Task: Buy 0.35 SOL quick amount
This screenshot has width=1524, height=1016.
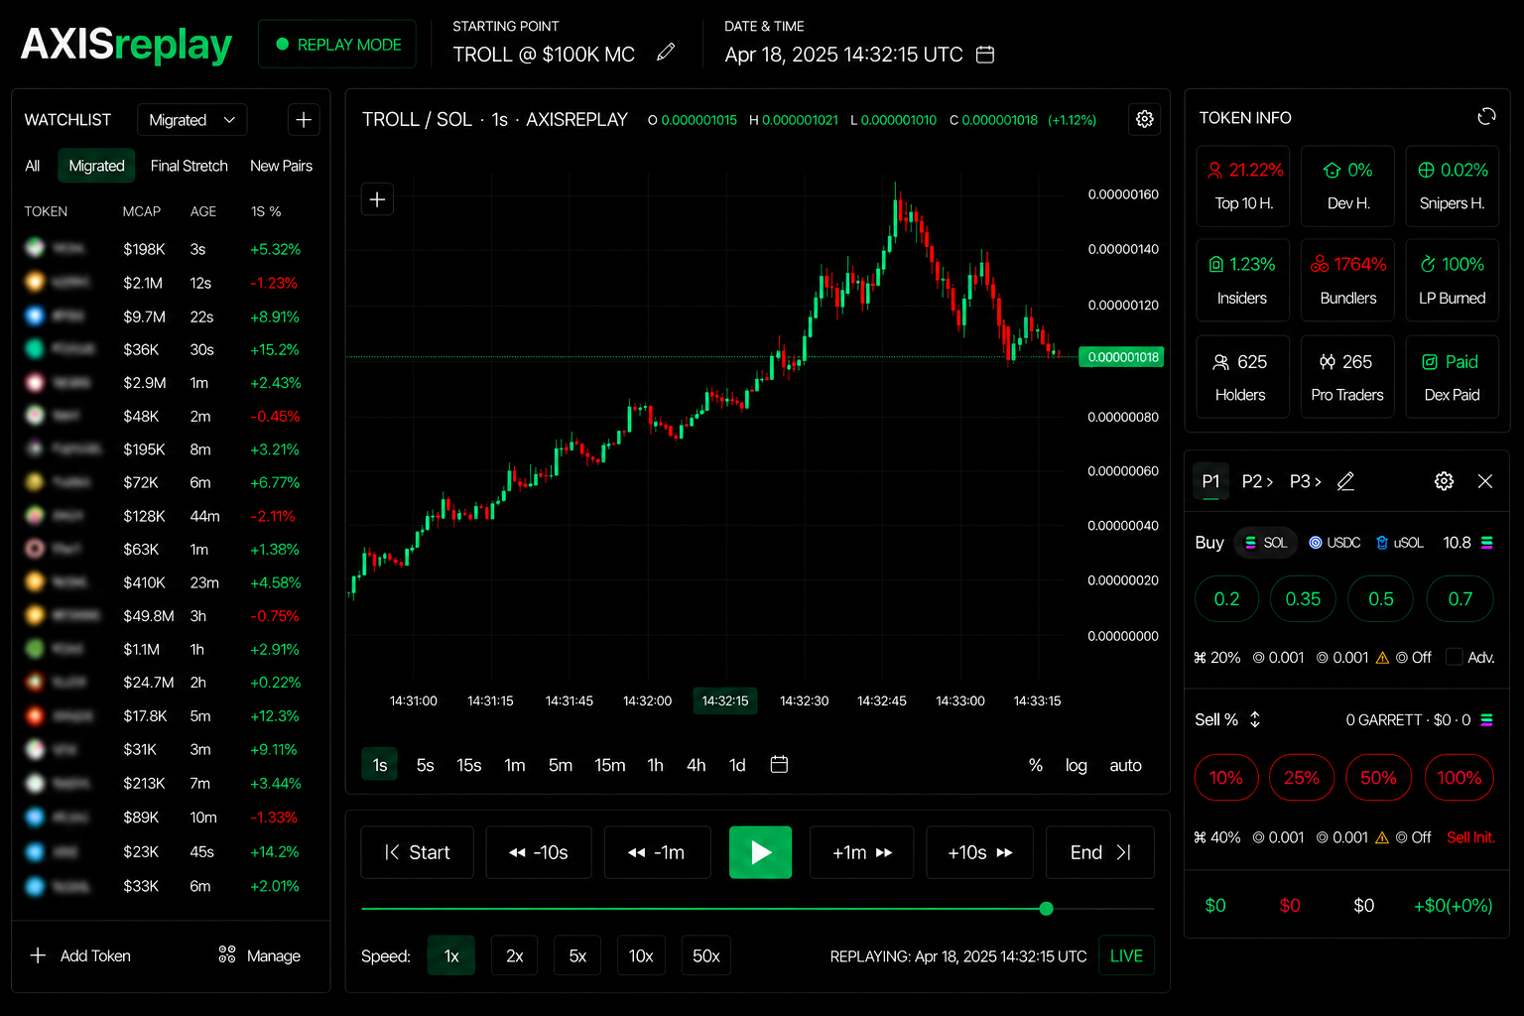Action: pos(1303,599)
